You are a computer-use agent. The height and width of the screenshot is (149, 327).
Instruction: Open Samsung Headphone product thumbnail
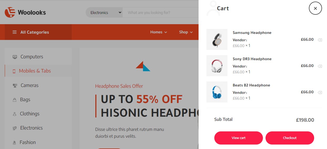pyautogui.click(x=217, y=39)
